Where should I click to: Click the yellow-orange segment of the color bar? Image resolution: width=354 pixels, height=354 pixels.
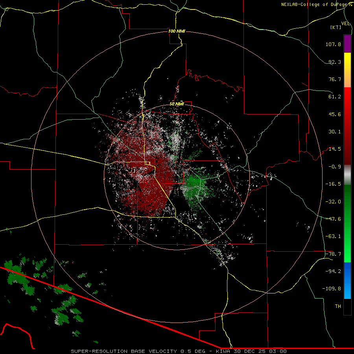click(x=347, y=70)
